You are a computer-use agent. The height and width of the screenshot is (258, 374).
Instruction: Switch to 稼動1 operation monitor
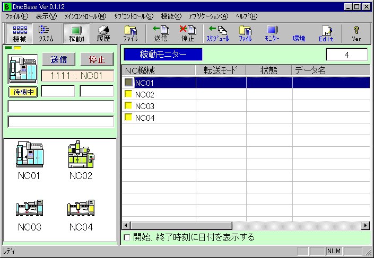[x=76, y=33]
